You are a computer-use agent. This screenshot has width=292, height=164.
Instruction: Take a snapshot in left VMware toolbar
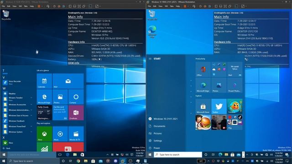(54, 6)
